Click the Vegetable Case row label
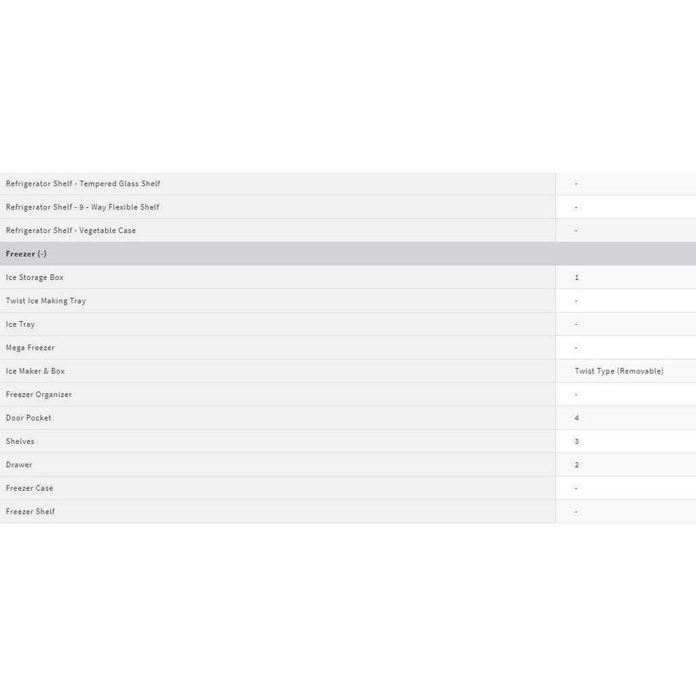This screenshot has width=696, height=696. 71,230
